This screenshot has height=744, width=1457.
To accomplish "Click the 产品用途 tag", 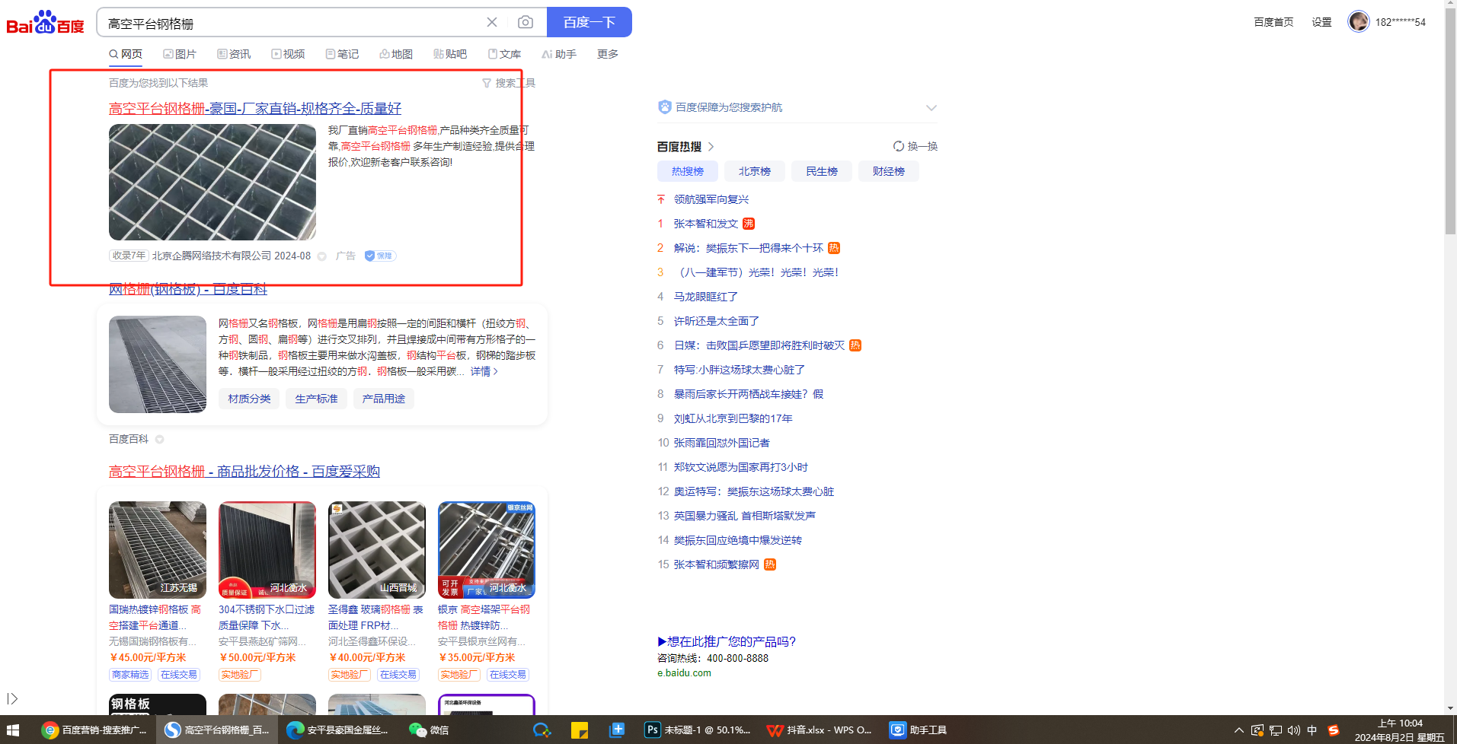I will (x=384, y=399).
